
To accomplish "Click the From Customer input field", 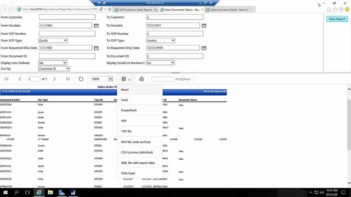I will [67, 17].
